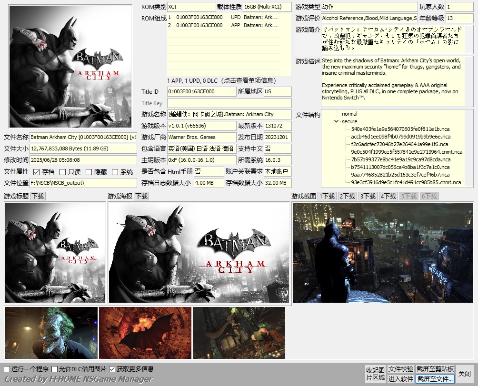Viewport: 478px width, 386px height.
Task: Download screenshot with 2下載 button
Action: (x=348, y=196)
